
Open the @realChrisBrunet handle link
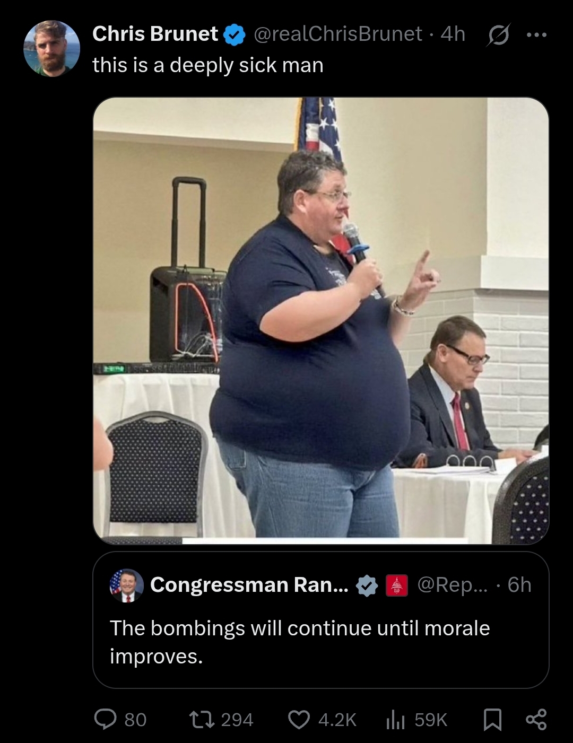[338, 34]
